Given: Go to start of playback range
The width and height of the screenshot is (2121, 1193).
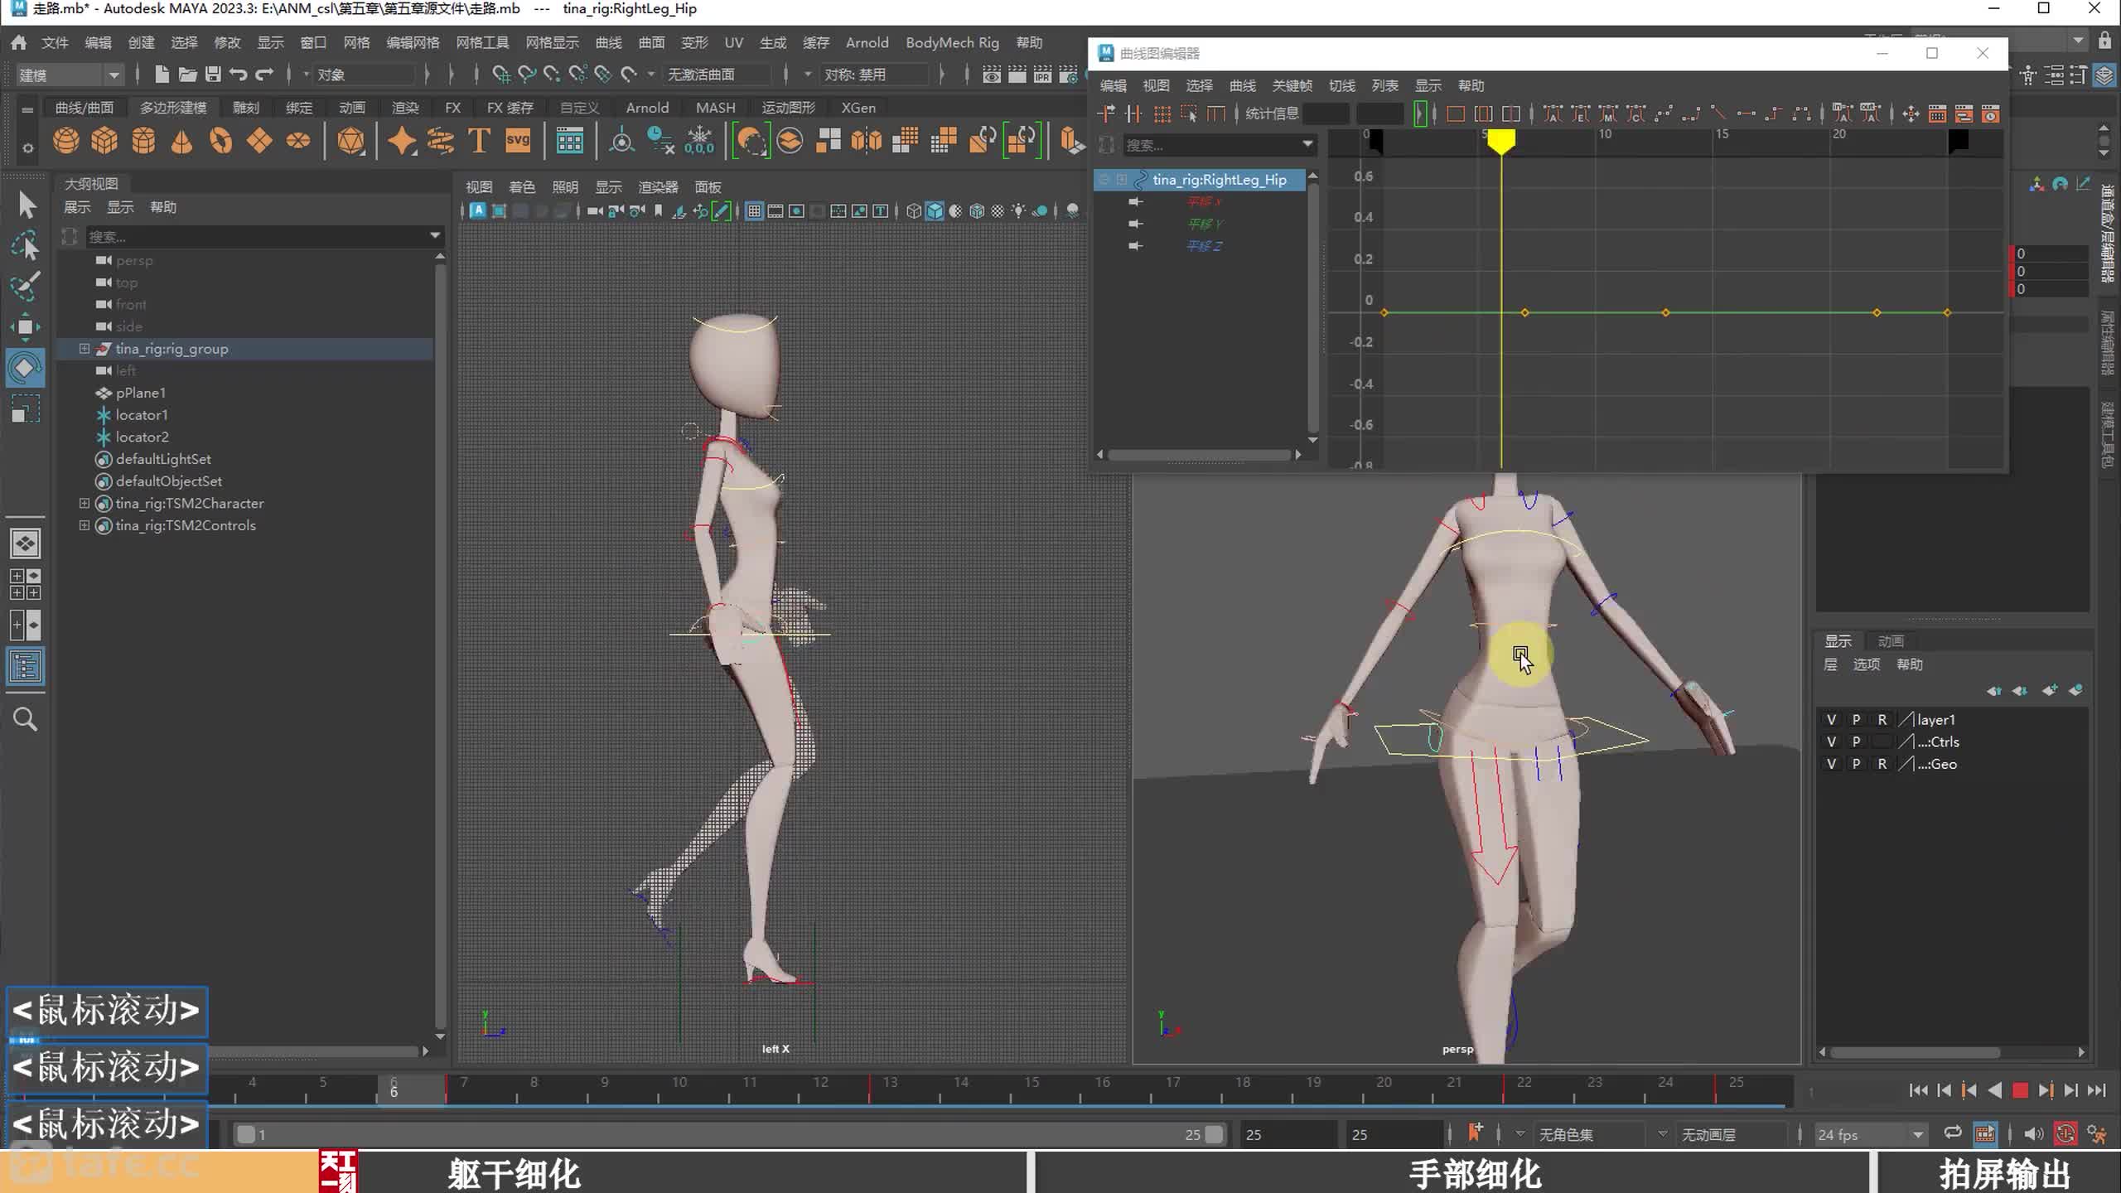Looking at the screenshot, I should point(1919,1090).
